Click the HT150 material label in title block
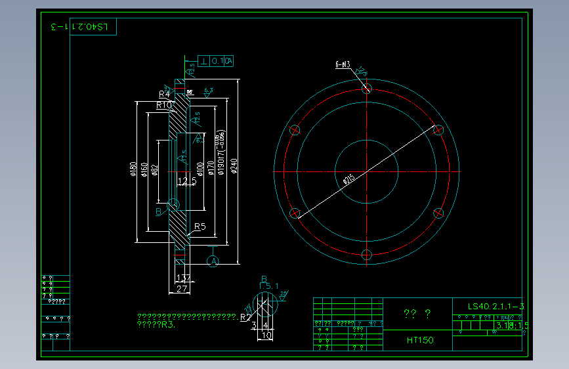Image resolution: width=569 pixels, height=369 pixels. [x=420, y=340]
